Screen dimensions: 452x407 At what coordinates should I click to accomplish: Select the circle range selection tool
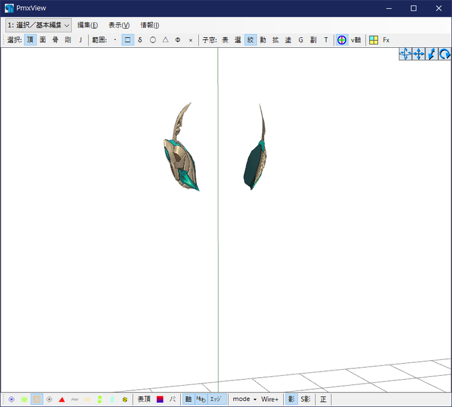(153, 40)
